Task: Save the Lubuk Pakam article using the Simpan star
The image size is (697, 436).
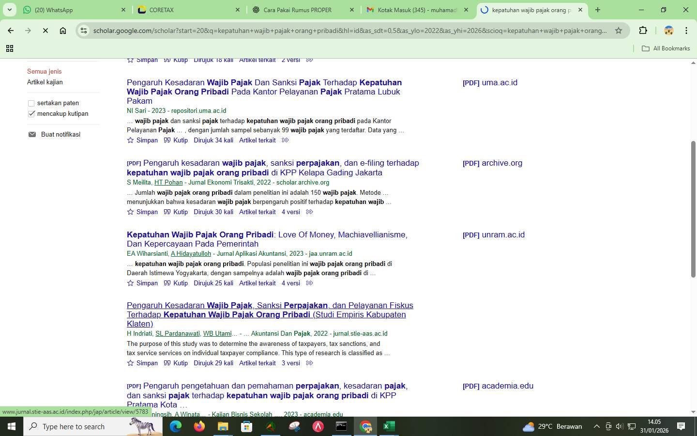Action: pyautogui.click(x=130, y=140)
